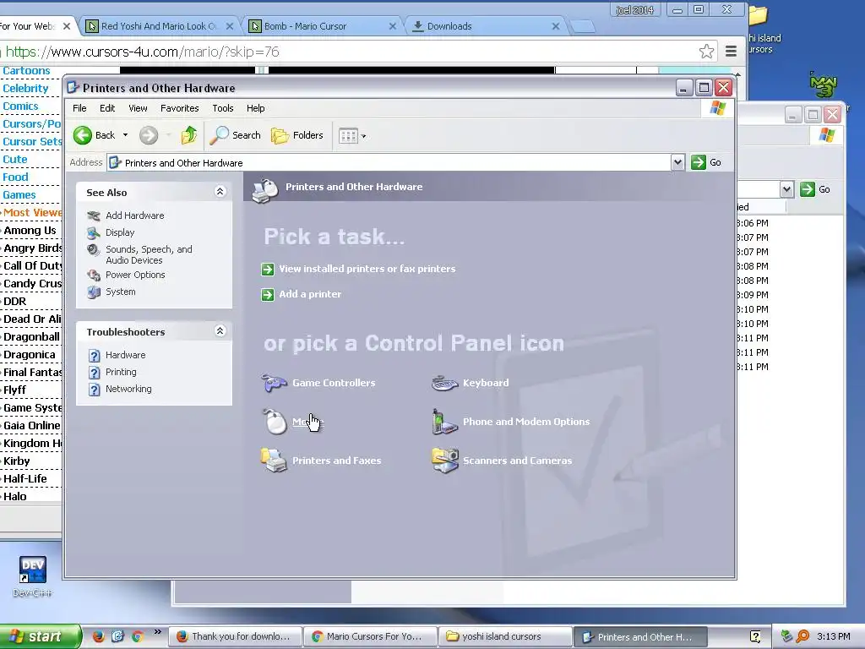Image resolution: width=865 pixels, height=649 pixels.
Task: Bookmark page with the star icon
Action: (706, 52)
